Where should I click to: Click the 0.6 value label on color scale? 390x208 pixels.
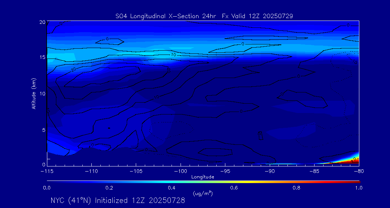(234, 188)
